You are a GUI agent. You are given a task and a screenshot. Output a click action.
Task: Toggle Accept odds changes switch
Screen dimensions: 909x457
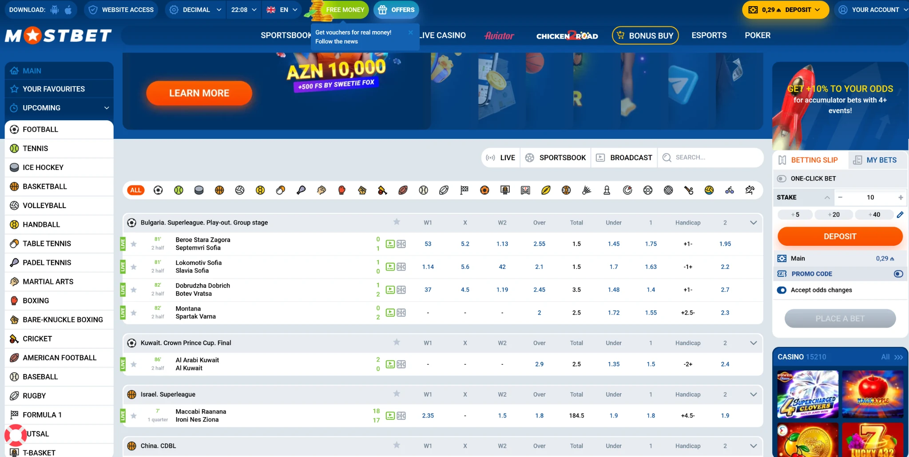pos(782,290)
